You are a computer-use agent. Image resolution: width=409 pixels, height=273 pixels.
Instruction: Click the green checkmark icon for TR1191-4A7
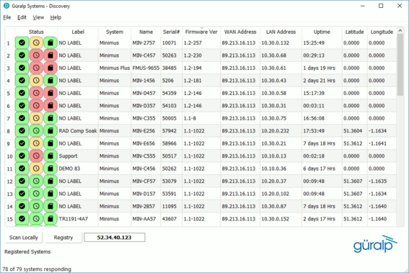[22, 219]
